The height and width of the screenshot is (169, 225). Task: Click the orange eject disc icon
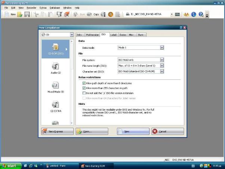[111, 14]
